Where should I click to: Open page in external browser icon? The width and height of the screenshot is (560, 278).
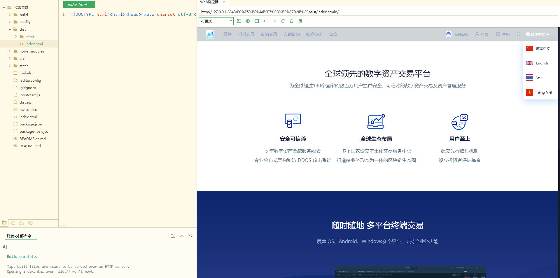[239, 21]
